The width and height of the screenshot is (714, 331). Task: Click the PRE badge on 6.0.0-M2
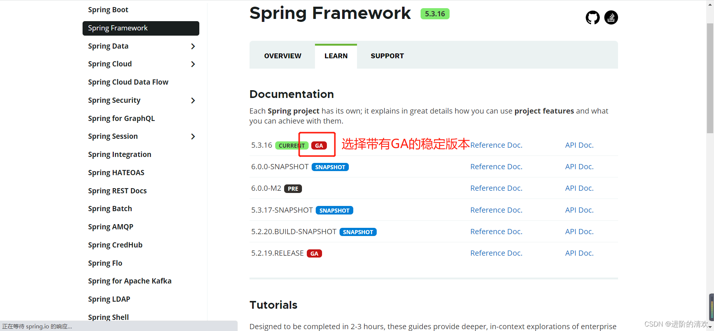[x=293, y=189]
